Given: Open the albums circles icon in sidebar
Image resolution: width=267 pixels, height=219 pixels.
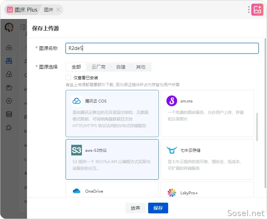Looking at the screenshot, I should (x=9, y=74).
